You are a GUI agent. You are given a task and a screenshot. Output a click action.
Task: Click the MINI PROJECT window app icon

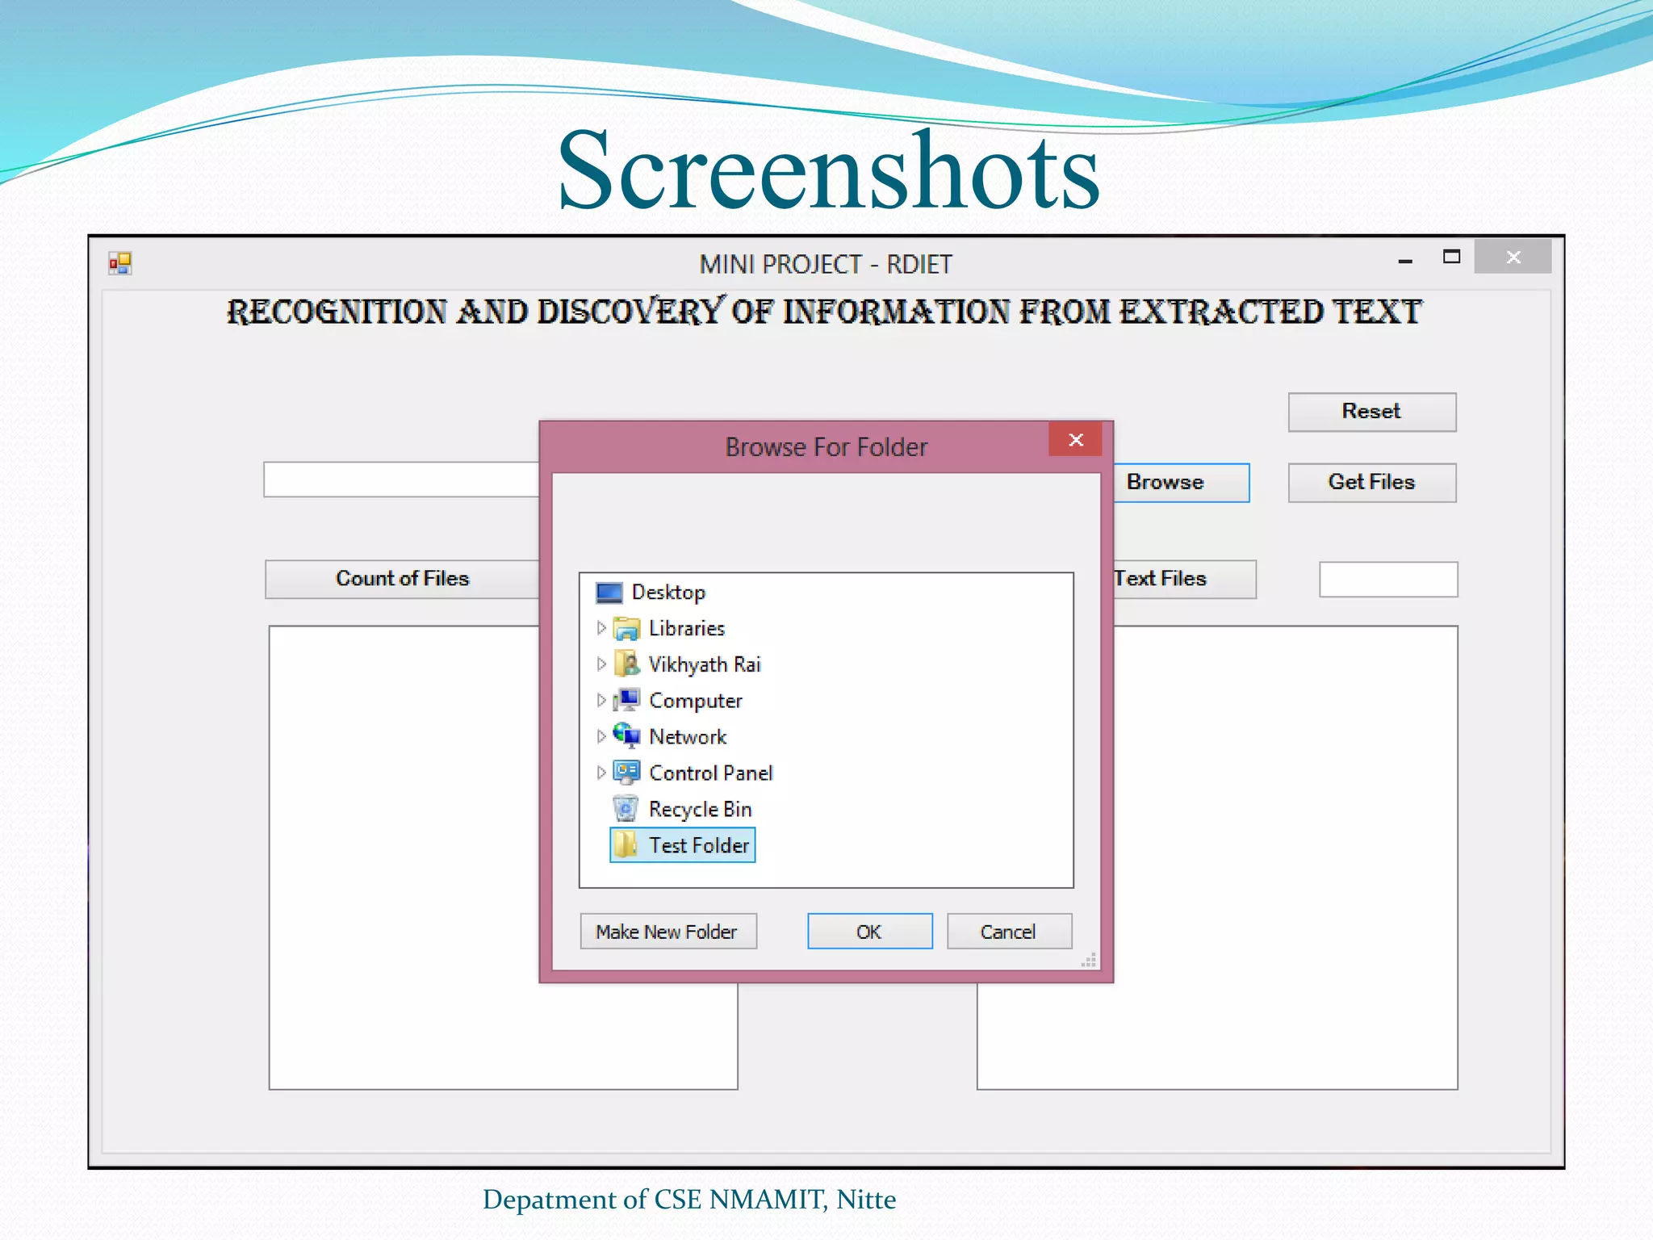(120, 263)
